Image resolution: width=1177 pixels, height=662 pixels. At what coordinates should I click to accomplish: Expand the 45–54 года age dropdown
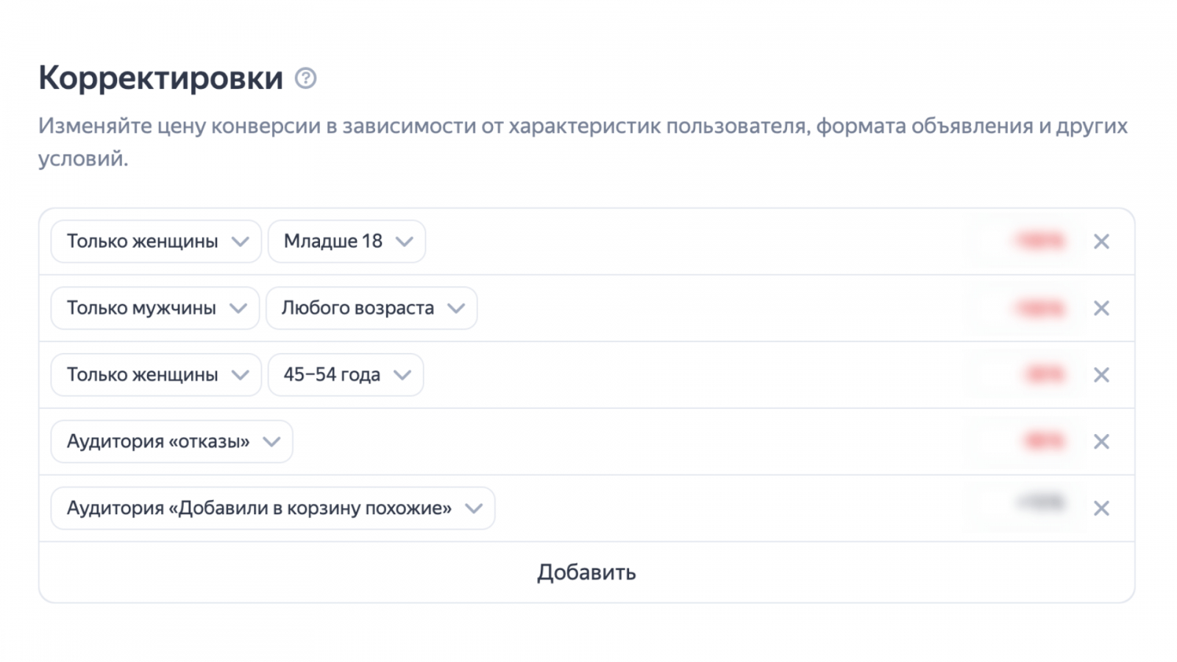coord(346,375)
